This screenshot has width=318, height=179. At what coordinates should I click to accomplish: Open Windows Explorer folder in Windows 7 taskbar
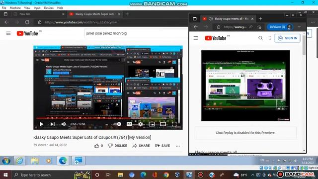click(35, 161)
